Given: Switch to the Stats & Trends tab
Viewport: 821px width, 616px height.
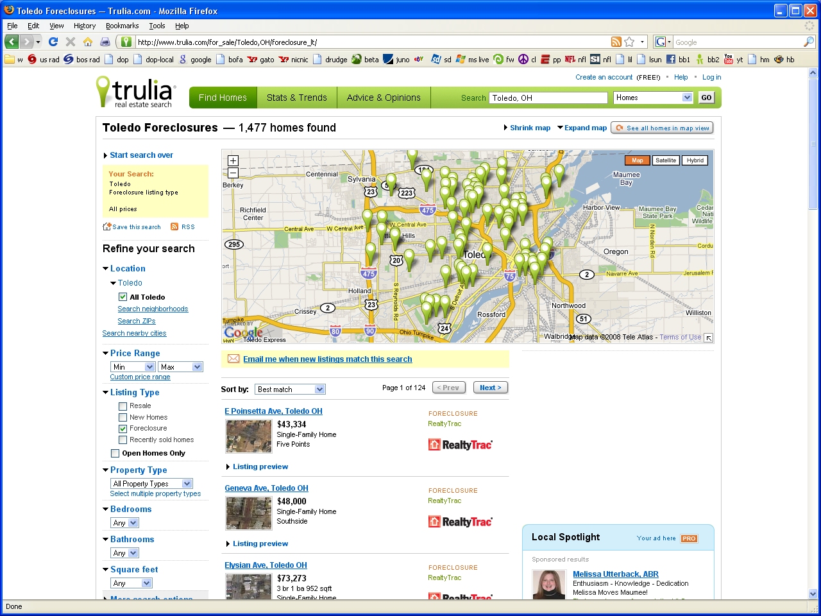Looking at the screenshot, I should point(297,98).
